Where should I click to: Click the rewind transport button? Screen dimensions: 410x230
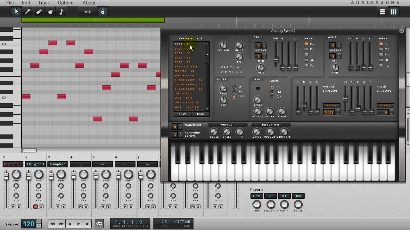52,224
